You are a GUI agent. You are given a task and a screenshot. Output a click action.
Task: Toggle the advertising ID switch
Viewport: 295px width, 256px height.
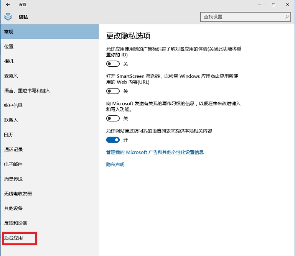tap(113, 64)
